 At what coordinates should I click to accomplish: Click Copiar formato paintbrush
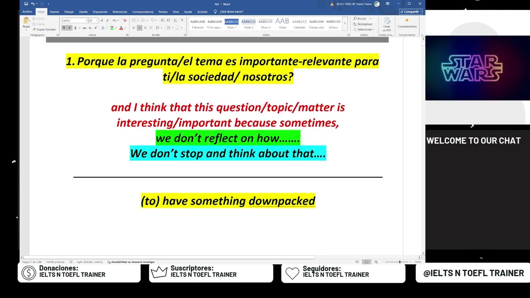point(44,29)
